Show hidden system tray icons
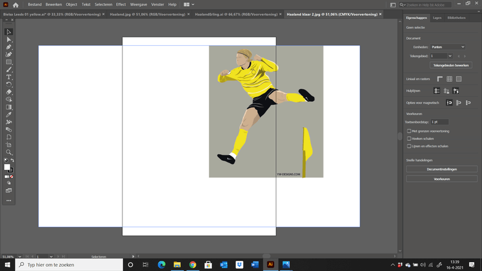 click(x=393, y=265)
